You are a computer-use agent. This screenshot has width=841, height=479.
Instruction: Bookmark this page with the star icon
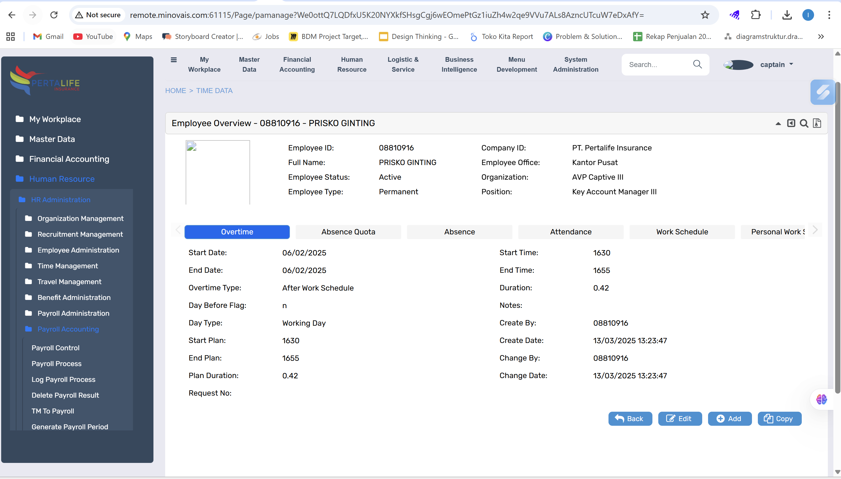(x=705, y=15)
